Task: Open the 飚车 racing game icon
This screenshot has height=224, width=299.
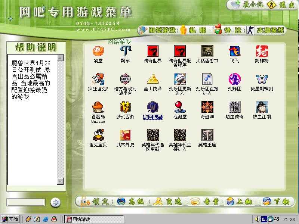Action: 126,51
